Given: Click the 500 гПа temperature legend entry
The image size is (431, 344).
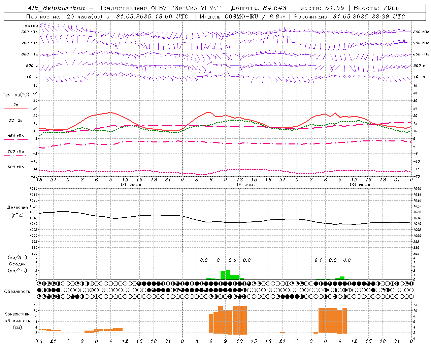Looking at the screenshot, I should click(x=16, y=167).
